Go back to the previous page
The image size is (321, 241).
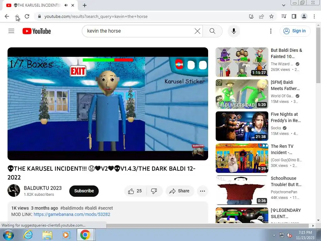click(x=7, y=16)
